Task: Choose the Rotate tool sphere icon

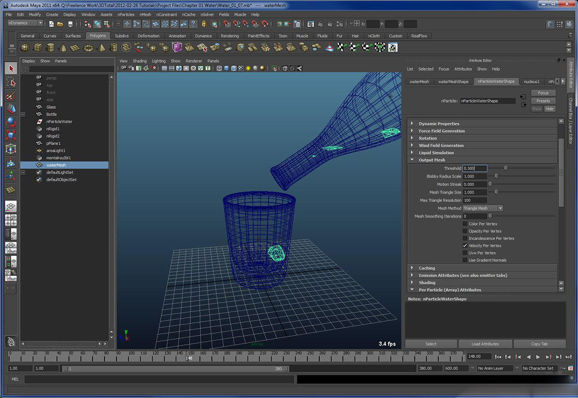Action: [x=11, y=122]
